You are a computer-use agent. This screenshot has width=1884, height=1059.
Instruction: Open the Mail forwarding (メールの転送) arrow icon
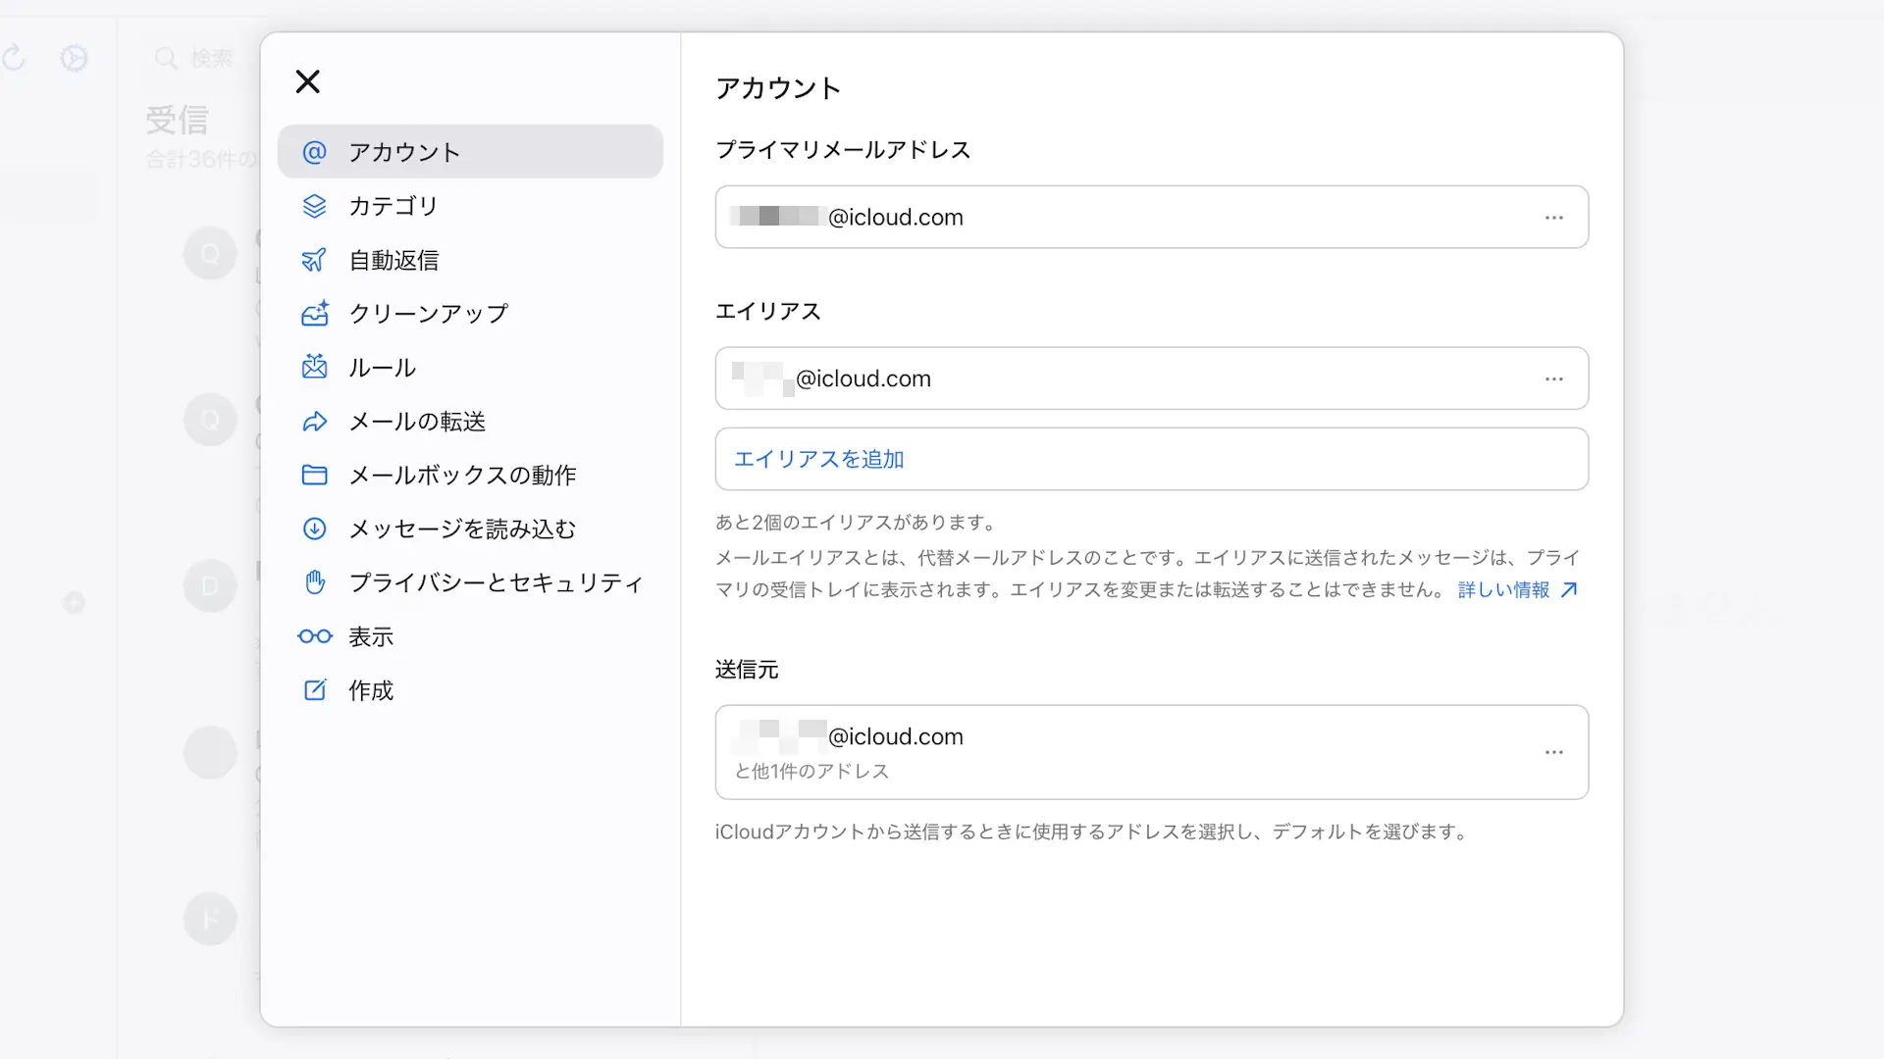[314, 422]
